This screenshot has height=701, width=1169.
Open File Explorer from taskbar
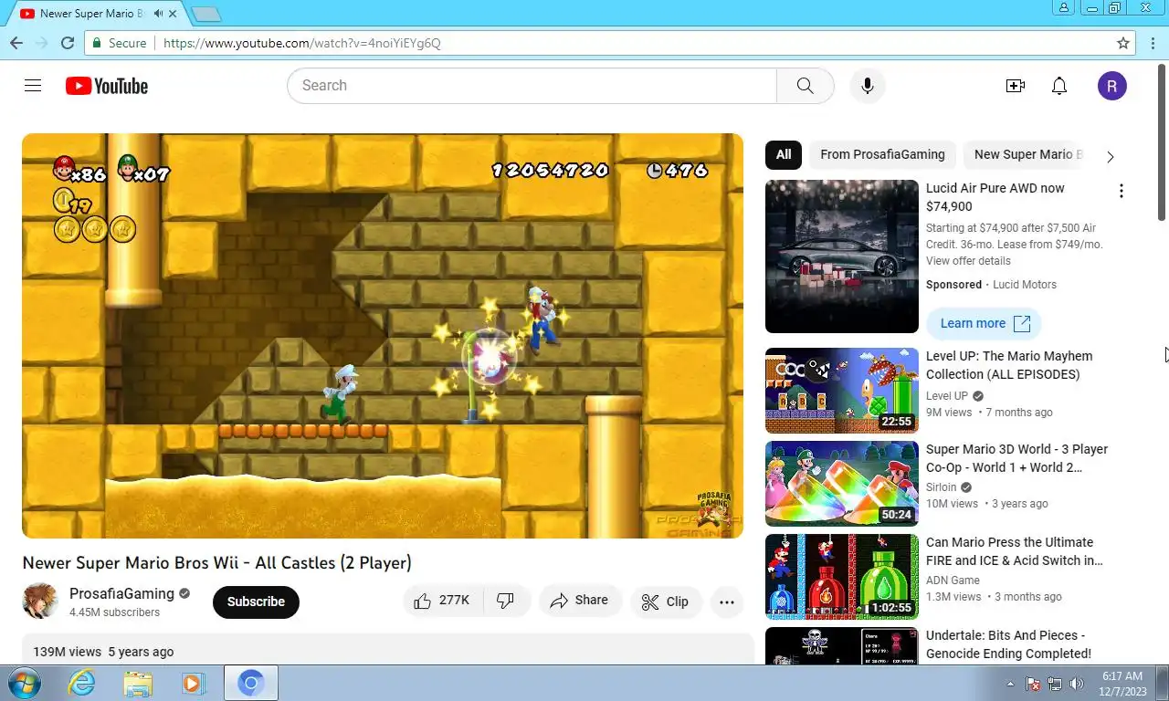(x=138, y=683)
